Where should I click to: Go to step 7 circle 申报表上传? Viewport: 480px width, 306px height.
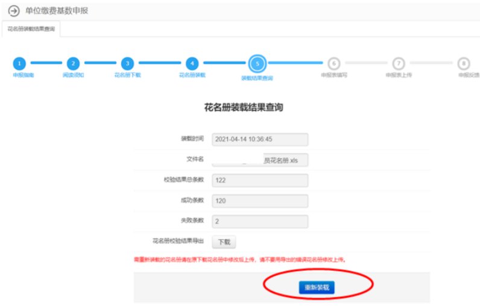click(399, 63)
